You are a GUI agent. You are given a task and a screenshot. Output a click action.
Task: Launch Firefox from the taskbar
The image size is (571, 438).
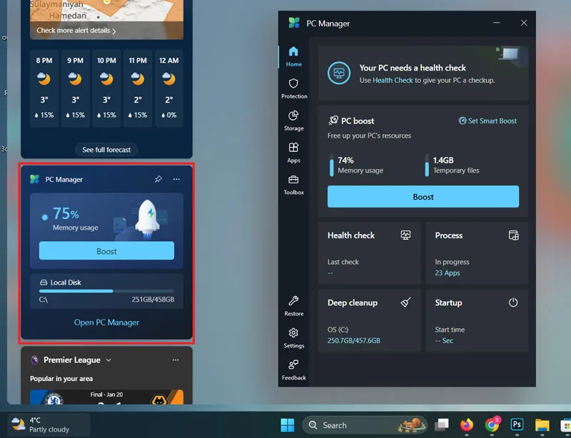click(467, 425)
